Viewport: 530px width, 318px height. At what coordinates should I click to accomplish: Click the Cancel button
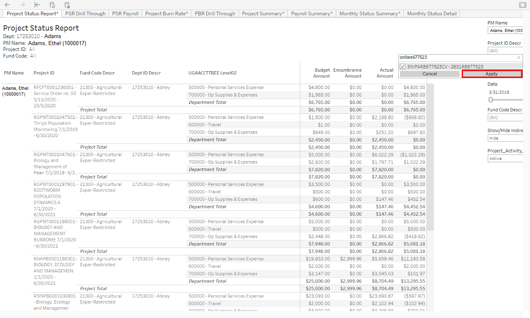point(429,74)
